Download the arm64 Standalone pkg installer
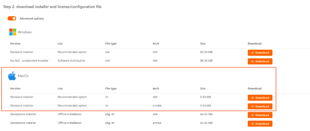The image size is (310, 131). tap(260, 124)
